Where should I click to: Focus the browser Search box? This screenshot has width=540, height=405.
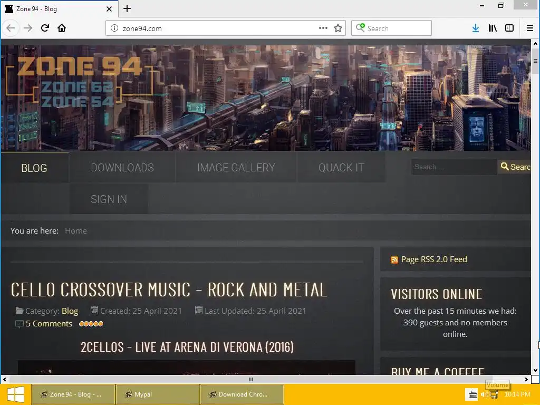click(x=392, y=28)
